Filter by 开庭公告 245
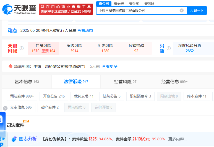The image size is (214, 147). 54,96
